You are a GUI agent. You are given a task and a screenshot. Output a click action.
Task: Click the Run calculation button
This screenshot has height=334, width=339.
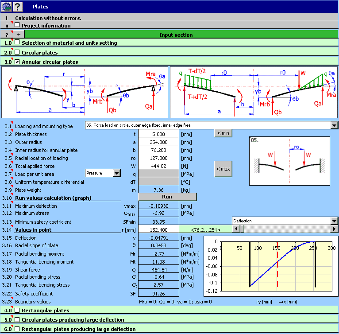pos(167,197)
